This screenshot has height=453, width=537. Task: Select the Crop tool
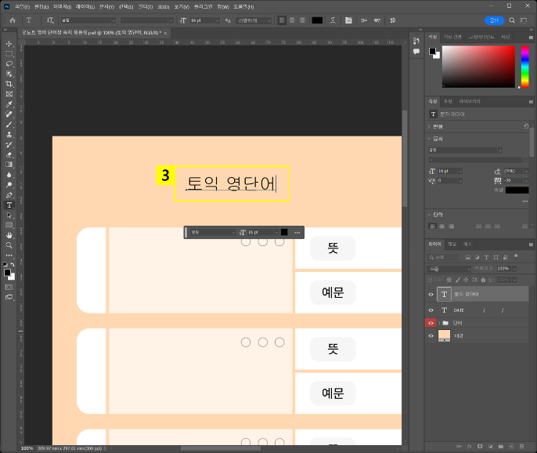pyautogui.click(x=9, y=84)
